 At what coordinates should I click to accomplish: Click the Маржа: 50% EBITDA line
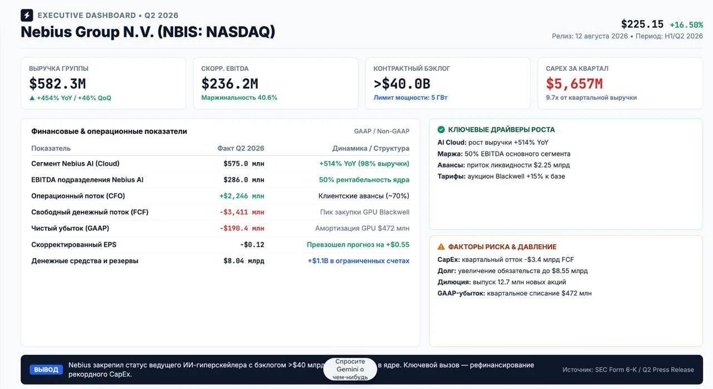click(504, 154)
